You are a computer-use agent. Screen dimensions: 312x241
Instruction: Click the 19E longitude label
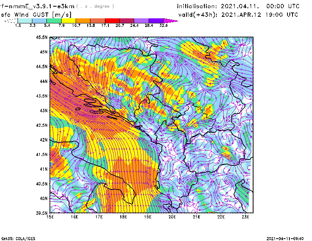[148, 217]
